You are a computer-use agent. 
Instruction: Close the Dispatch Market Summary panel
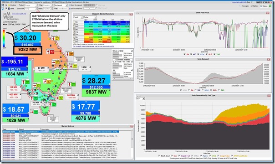[131, 14]
